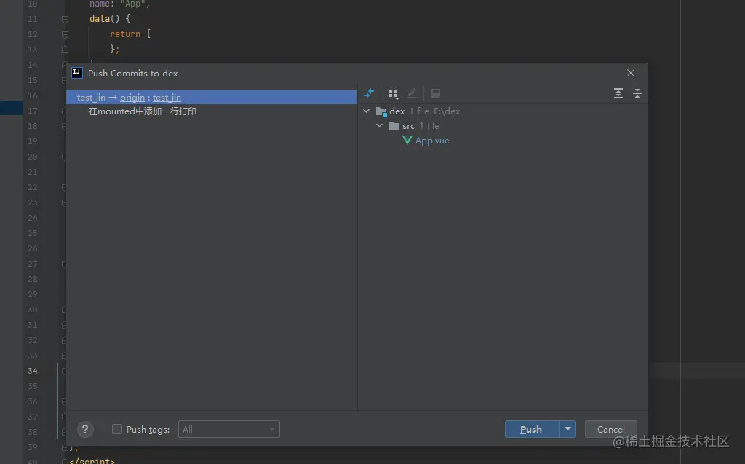This screenshot has width=745, height=464.
Task: Click line number 34 in editor gutter
Action: [32, 371]
